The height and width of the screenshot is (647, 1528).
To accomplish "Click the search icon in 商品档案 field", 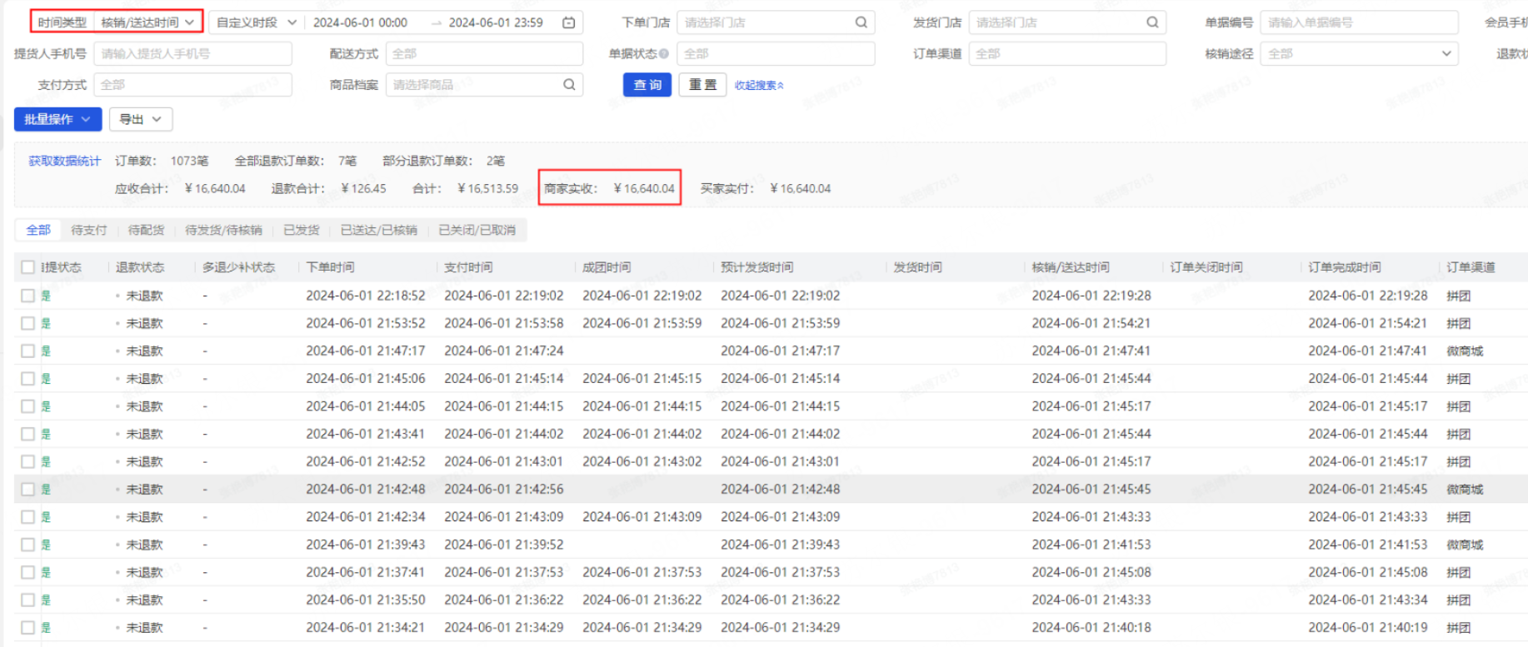I will pos(569,84).
